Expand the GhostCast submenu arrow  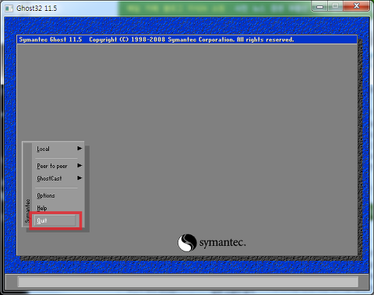(79, 178)
